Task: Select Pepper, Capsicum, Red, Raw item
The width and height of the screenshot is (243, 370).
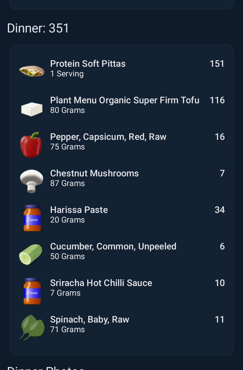Action: [108, 137]
